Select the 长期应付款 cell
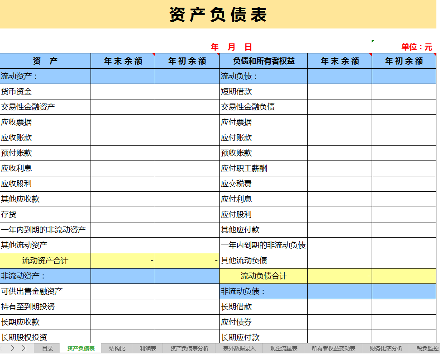This screenshot has width=440, height=354. point(263,337)
